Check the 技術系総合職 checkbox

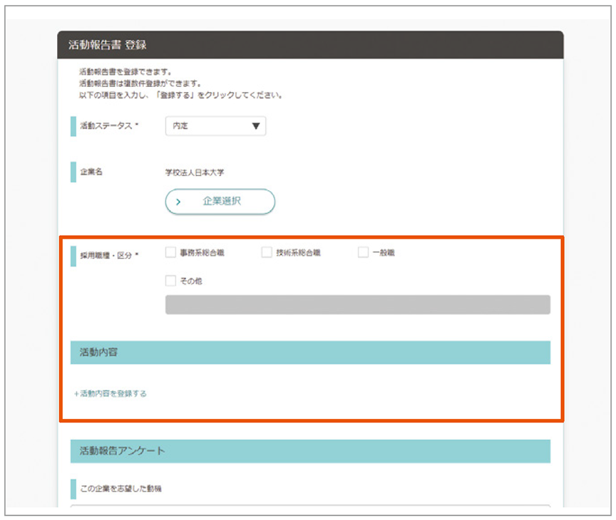pos(267,252)
